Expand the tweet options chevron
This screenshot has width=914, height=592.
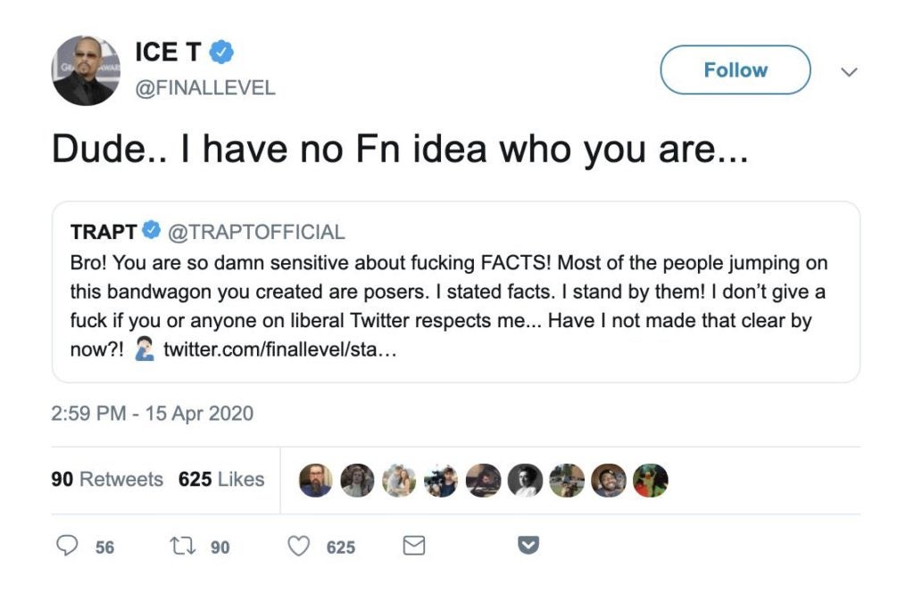coord(849,71)
